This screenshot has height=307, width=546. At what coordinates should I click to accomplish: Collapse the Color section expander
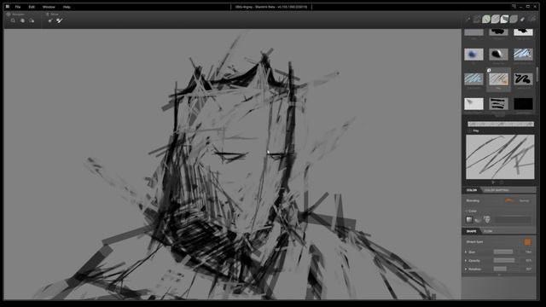(467, 211)
